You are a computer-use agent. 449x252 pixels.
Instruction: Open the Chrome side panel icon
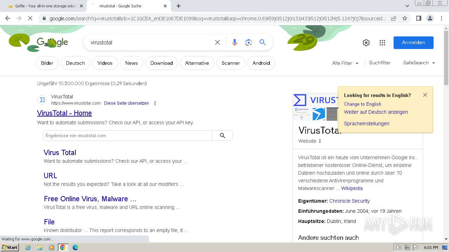(418, 18)
